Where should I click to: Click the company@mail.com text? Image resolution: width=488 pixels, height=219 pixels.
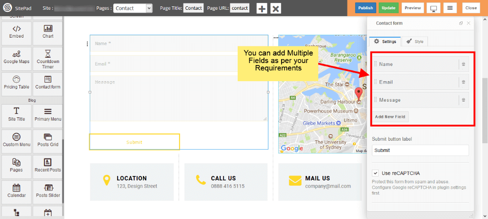tap(328, 186)
